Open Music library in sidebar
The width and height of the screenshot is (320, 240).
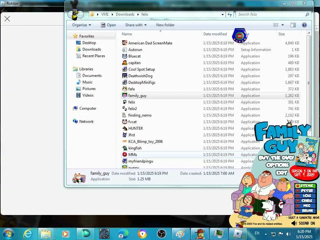pyautogui.click(x=87, y=82)
